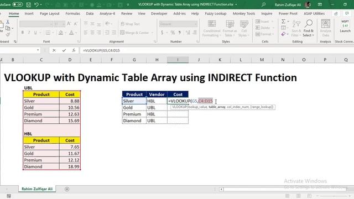Expand the Name Box dropdown arrow

38,50
